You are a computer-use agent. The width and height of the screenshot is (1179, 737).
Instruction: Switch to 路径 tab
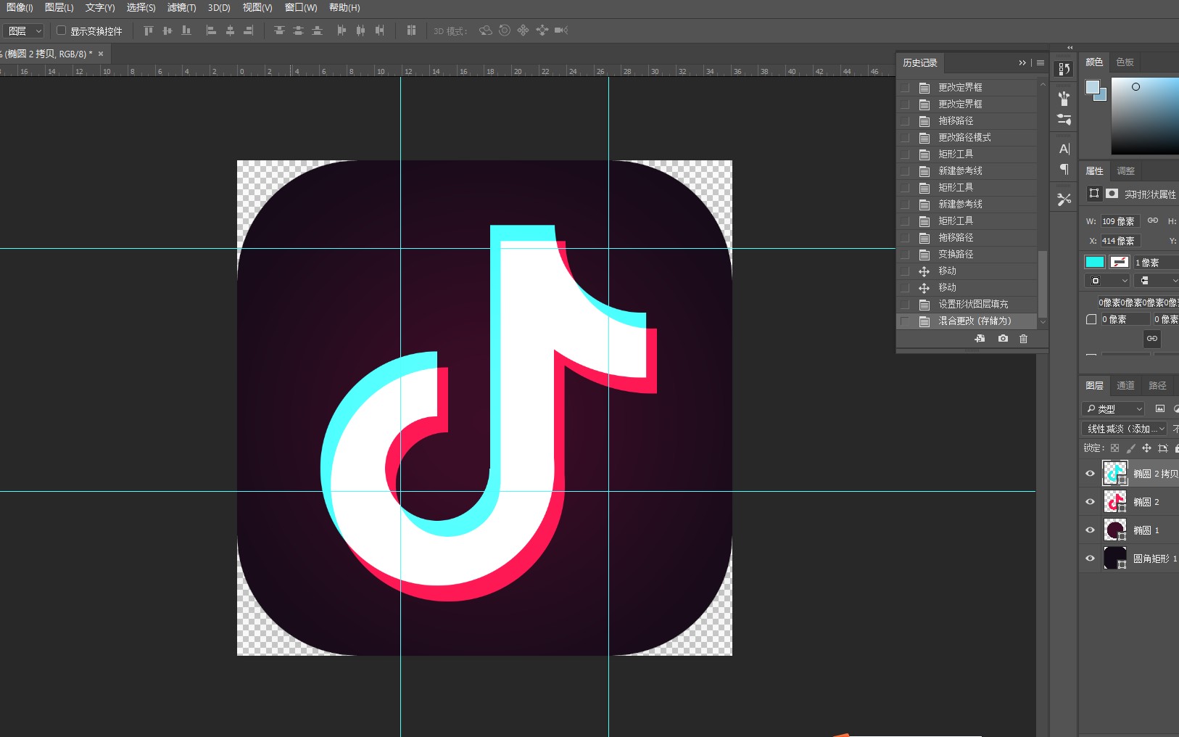coord(1157,386)
